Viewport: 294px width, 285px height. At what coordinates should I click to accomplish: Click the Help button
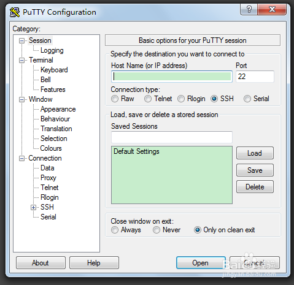coord(94,263)
